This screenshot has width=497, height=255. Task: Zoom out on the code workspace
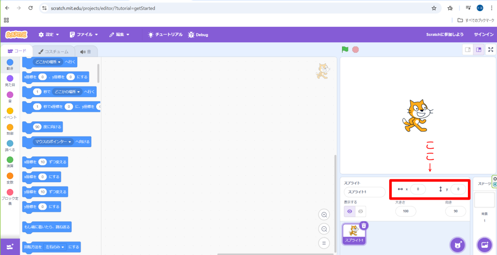click(324, 229)
